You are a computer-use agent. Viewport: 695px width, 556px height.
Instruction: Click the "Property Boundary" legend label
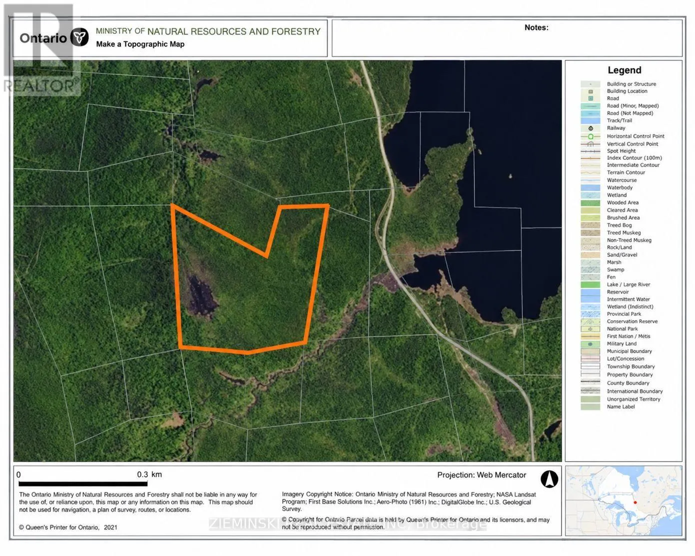tap(630, 375)
